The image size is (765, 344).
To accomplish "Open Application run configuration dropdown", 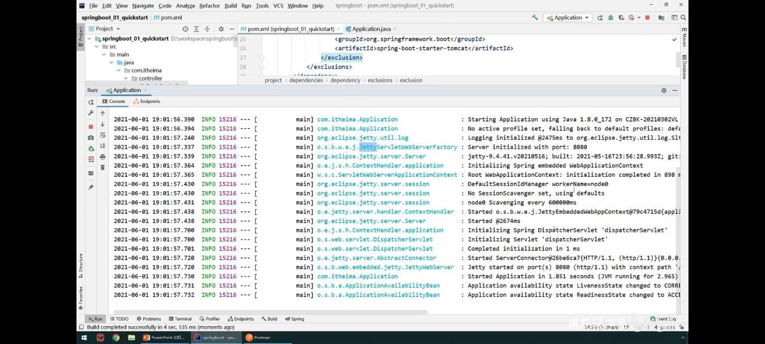I will pos(568,18).
